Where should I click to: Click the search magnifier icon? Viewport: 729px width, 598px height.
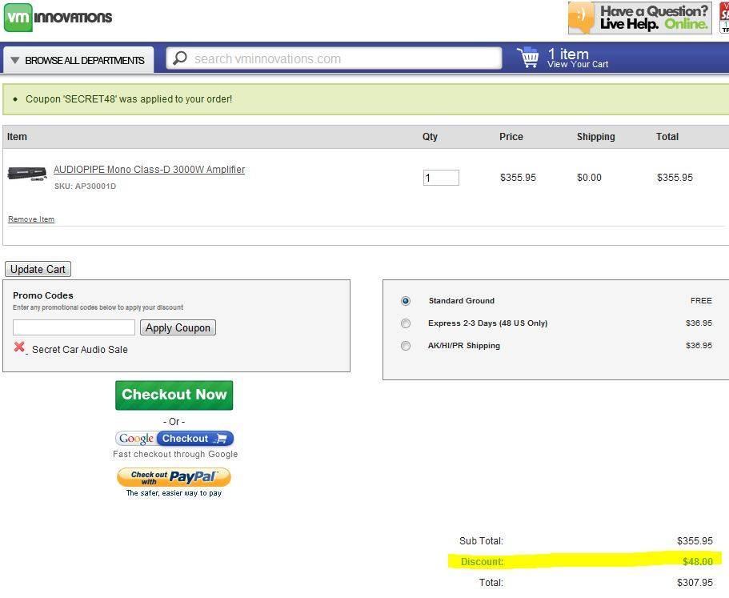[180, 58]
